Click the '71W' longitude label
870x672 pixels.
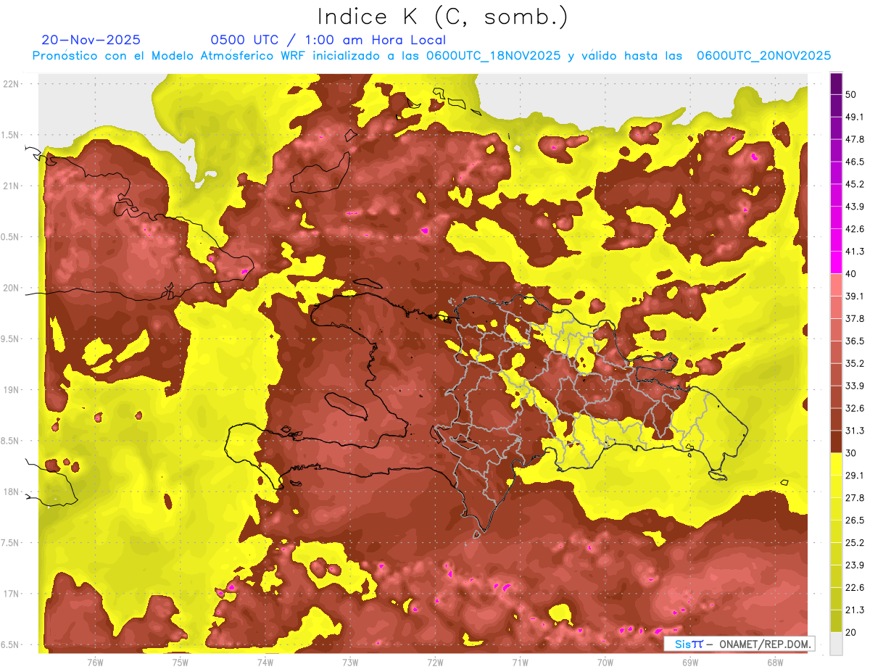click(x=520, y=662)
